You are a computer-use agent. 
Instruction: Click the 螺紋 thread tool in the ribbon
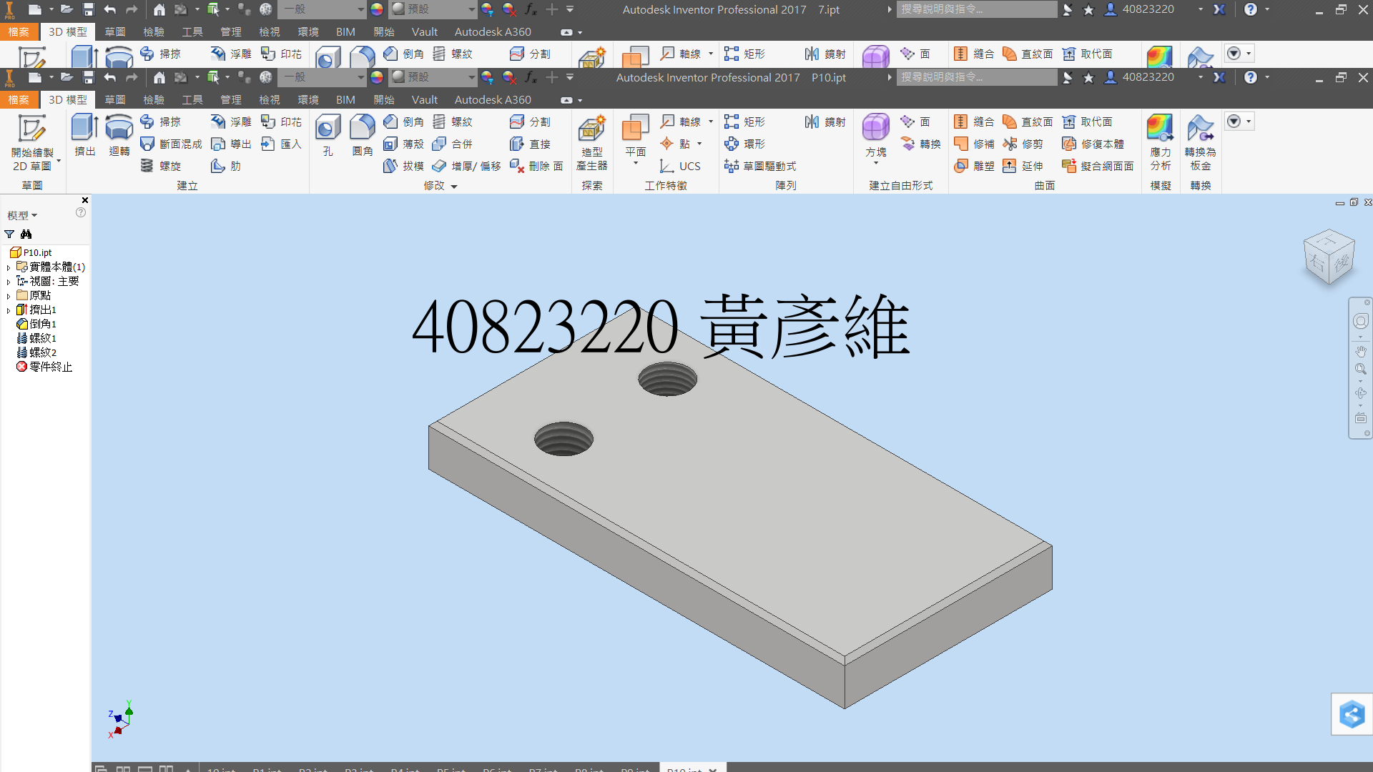(453, 122)
